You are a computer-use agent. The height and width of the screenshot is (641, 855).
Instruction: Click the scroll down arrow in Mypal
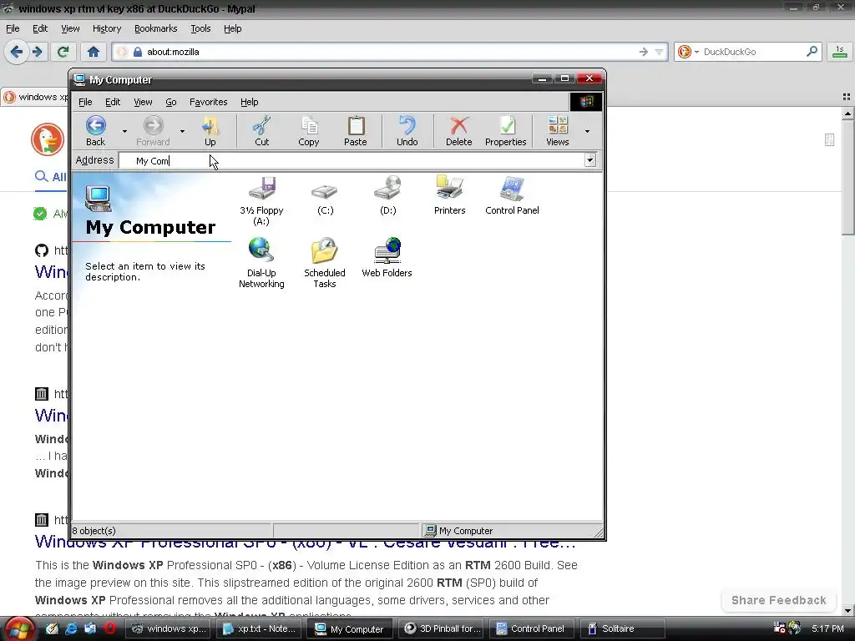(847, 610)
